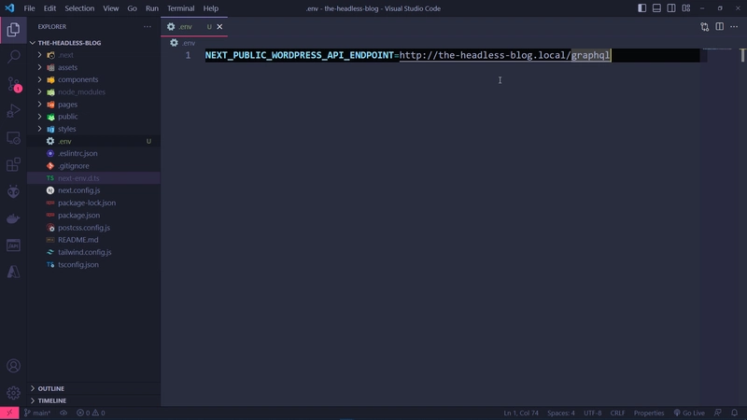Close the .env editor tab
Viewport: 747px width, 420px height.
coord(219,27)
